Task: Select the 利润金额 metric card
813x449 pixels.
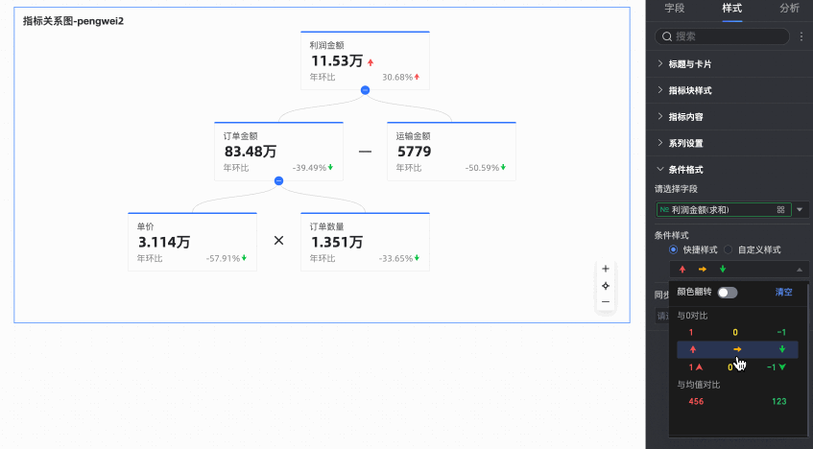Action: (x=365, y=60)
